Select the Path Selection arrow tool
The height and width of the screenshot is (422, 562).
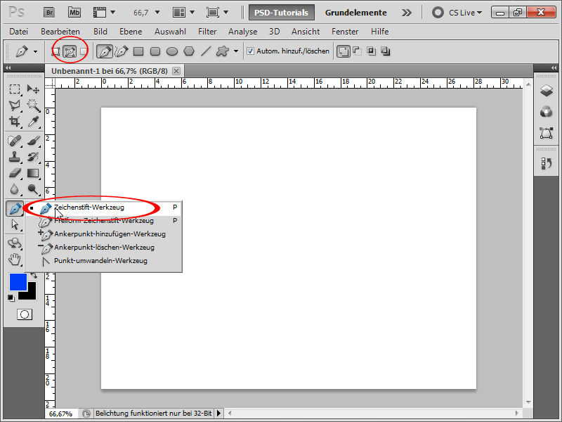point(15,224)
